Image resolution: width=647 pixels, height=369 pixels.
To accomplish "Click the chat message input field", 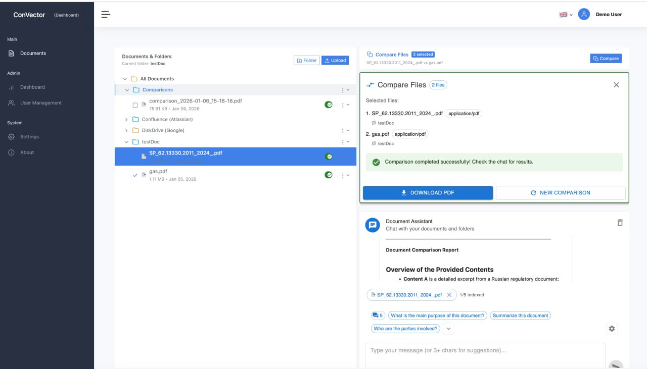I will click(x=485, y=351).
